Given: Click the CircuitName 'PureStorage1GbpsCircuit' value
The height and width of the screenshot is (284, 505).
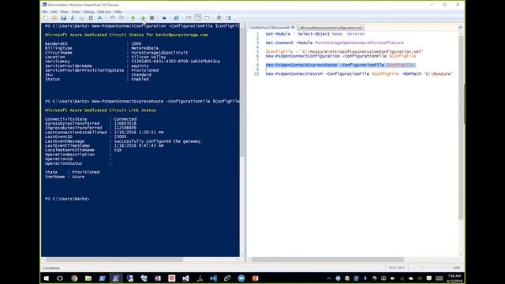Looking at the screenshot, I should coord(159,53).
